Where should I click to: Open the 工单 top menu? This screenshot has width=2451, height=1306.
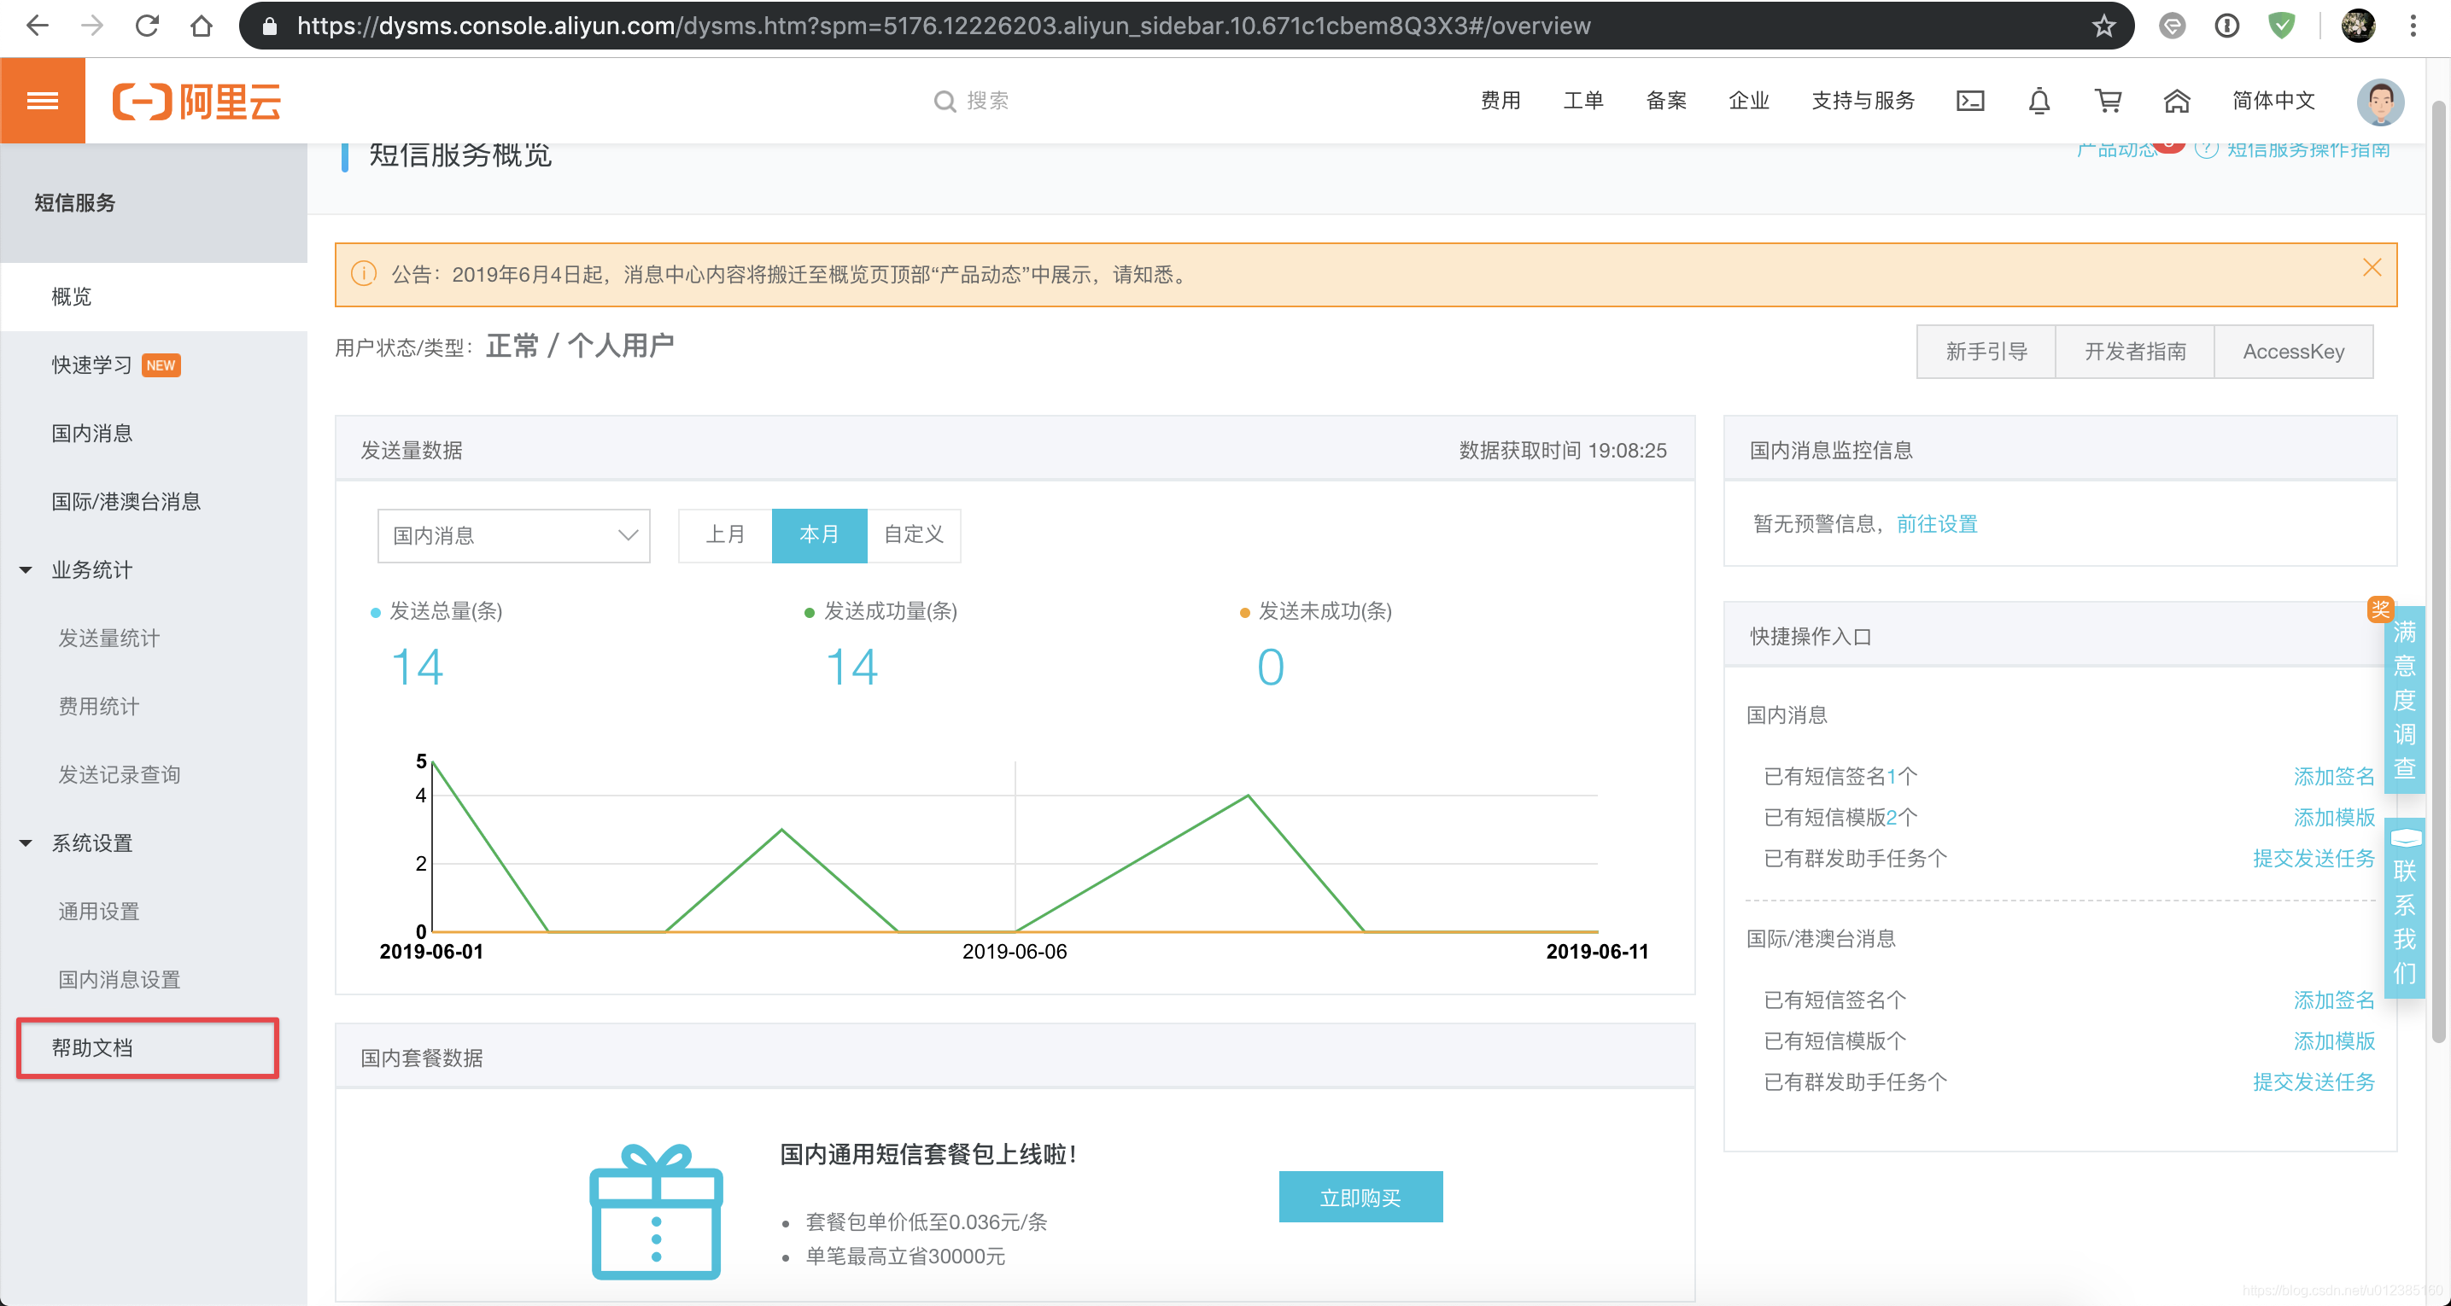pyautogui.click(x=1583, y=101)
